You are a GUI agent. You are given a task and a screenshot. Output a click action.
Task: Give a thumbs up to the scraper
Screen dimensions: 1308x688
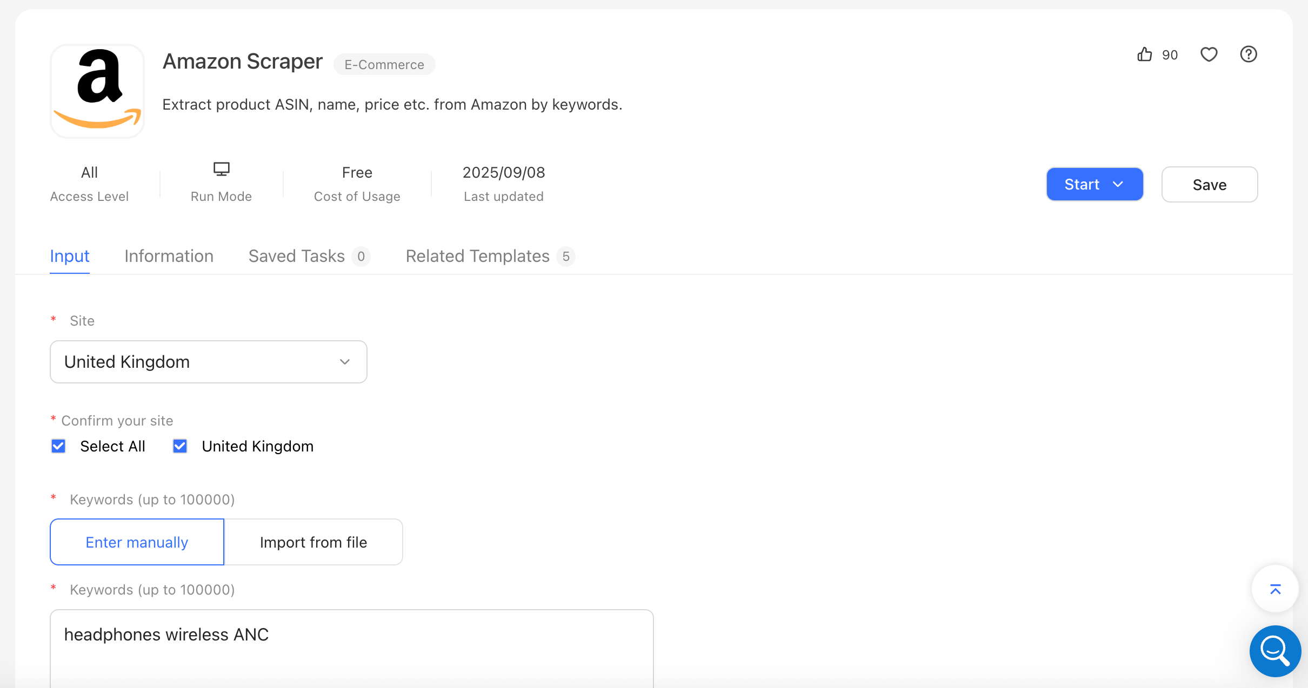pyautogui.click(x=1145, y=54)
